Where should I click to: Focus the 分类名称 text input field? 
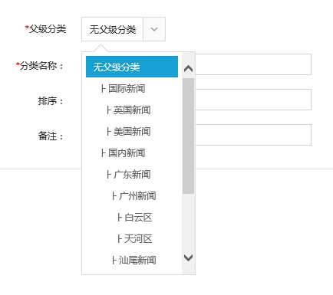(253, 64)
